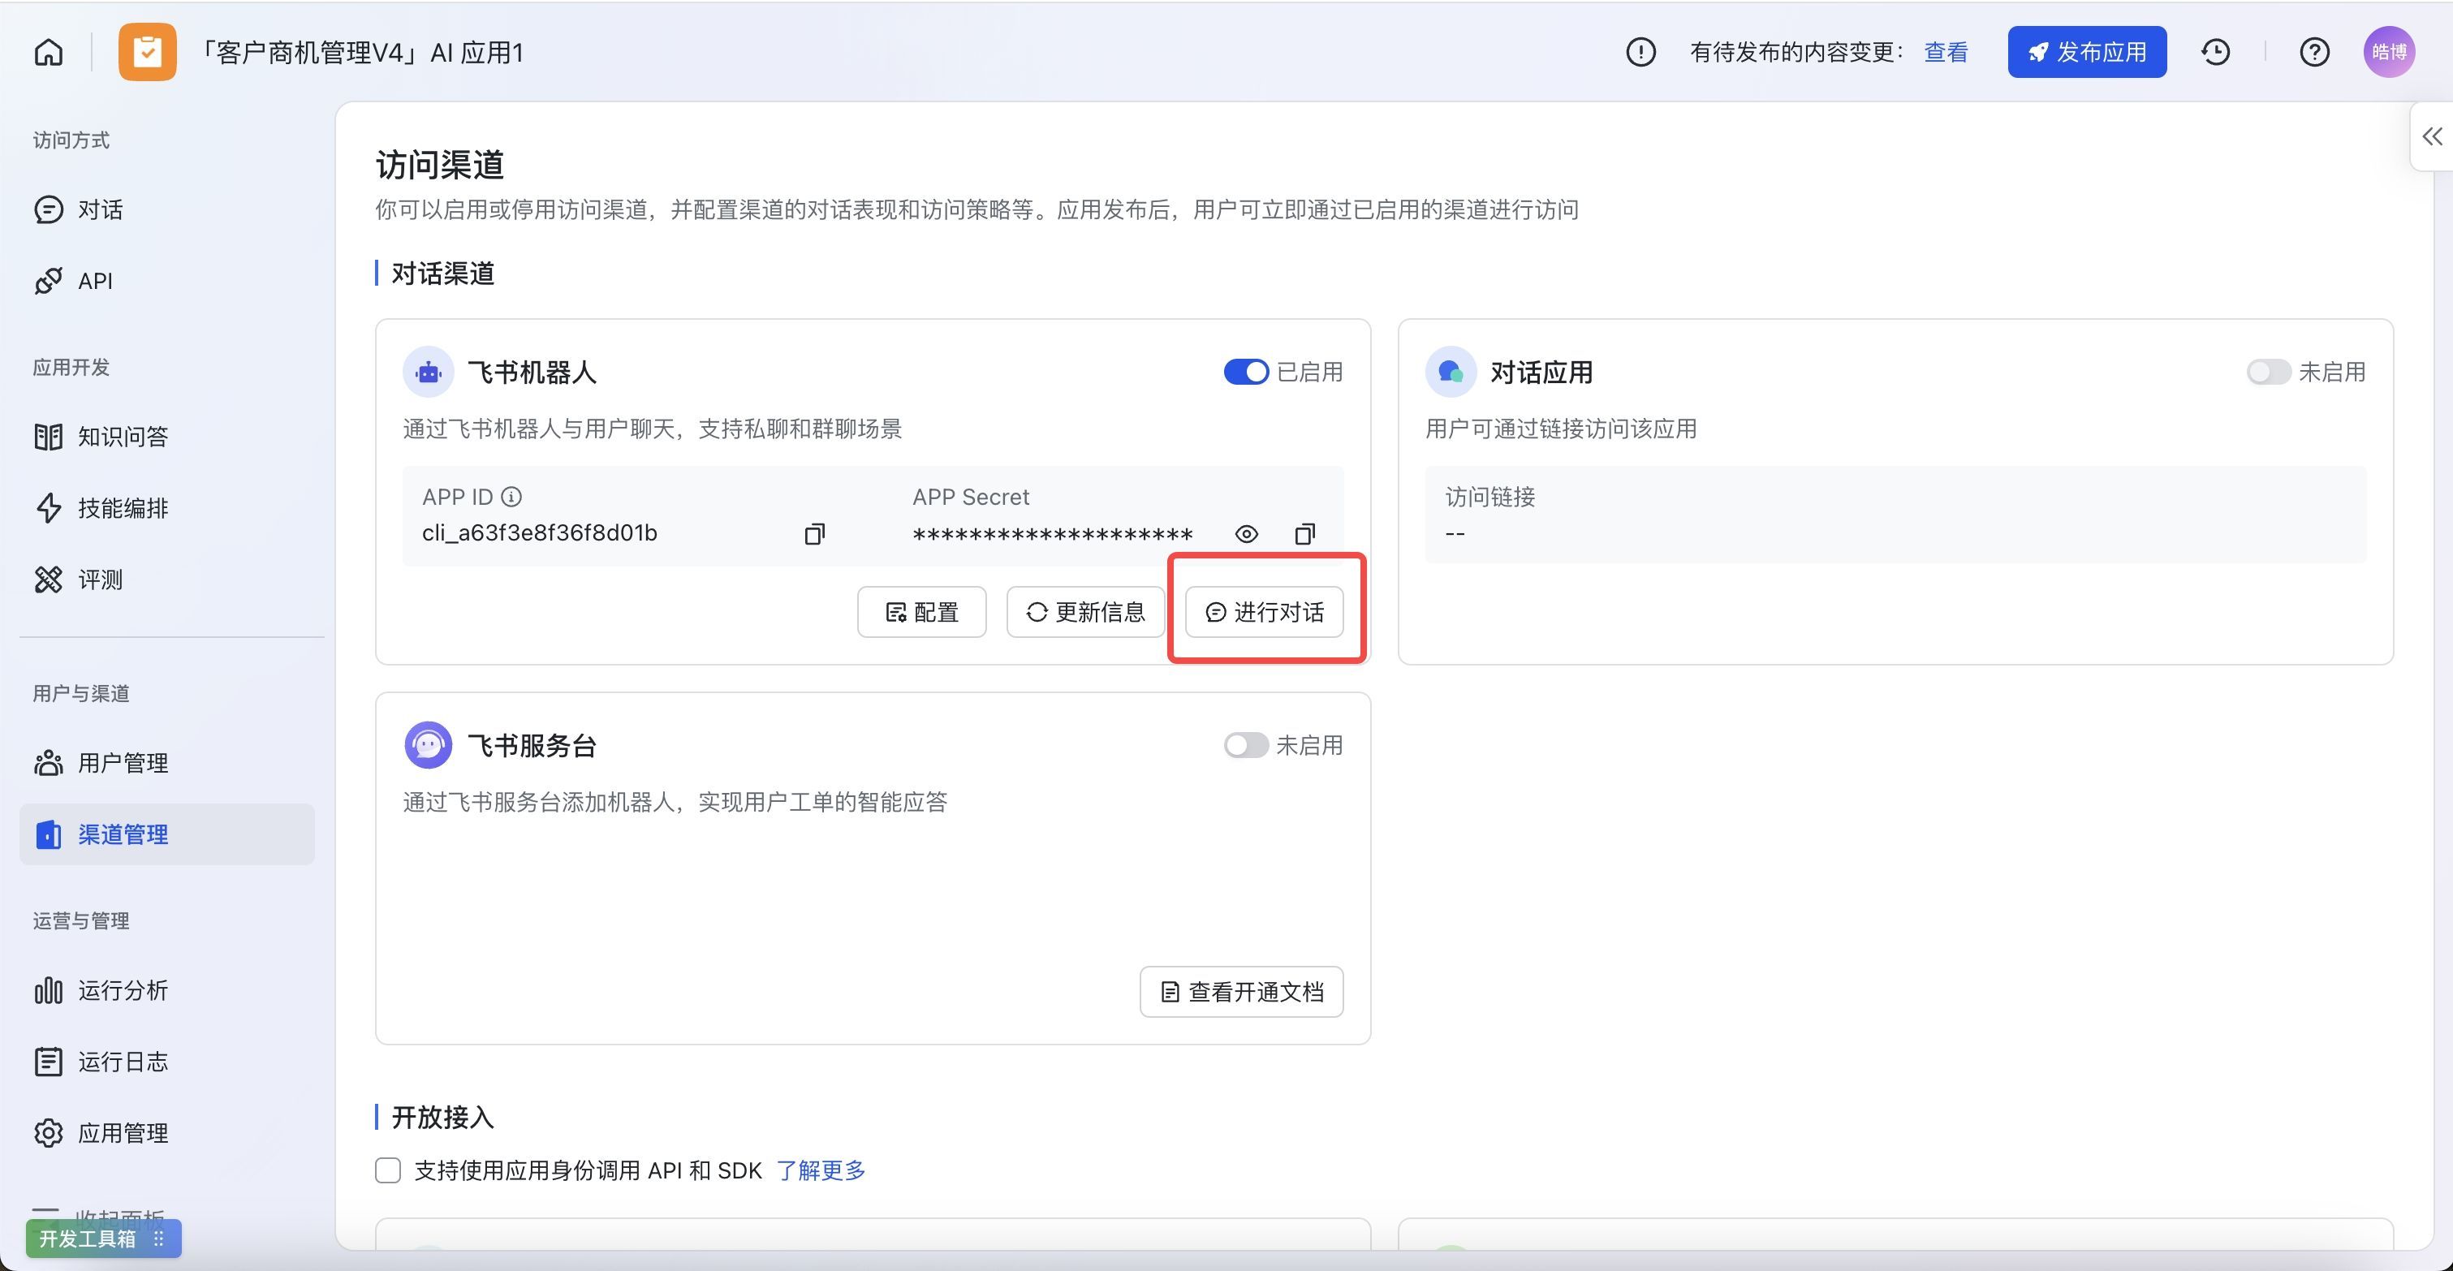2453x1271 pixels.
Task: Open 评测 in the sidebar
Action: [166, 579]
